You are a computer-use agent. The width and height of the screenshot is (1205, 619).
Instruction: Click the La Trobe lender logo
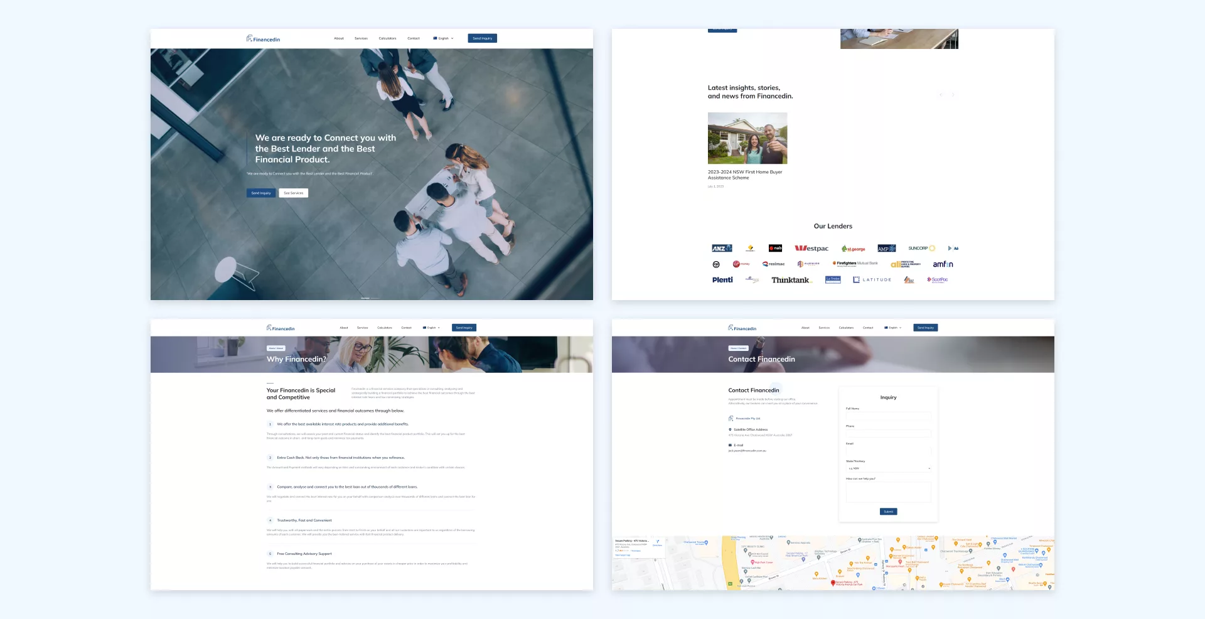click(x=833, y=279)
